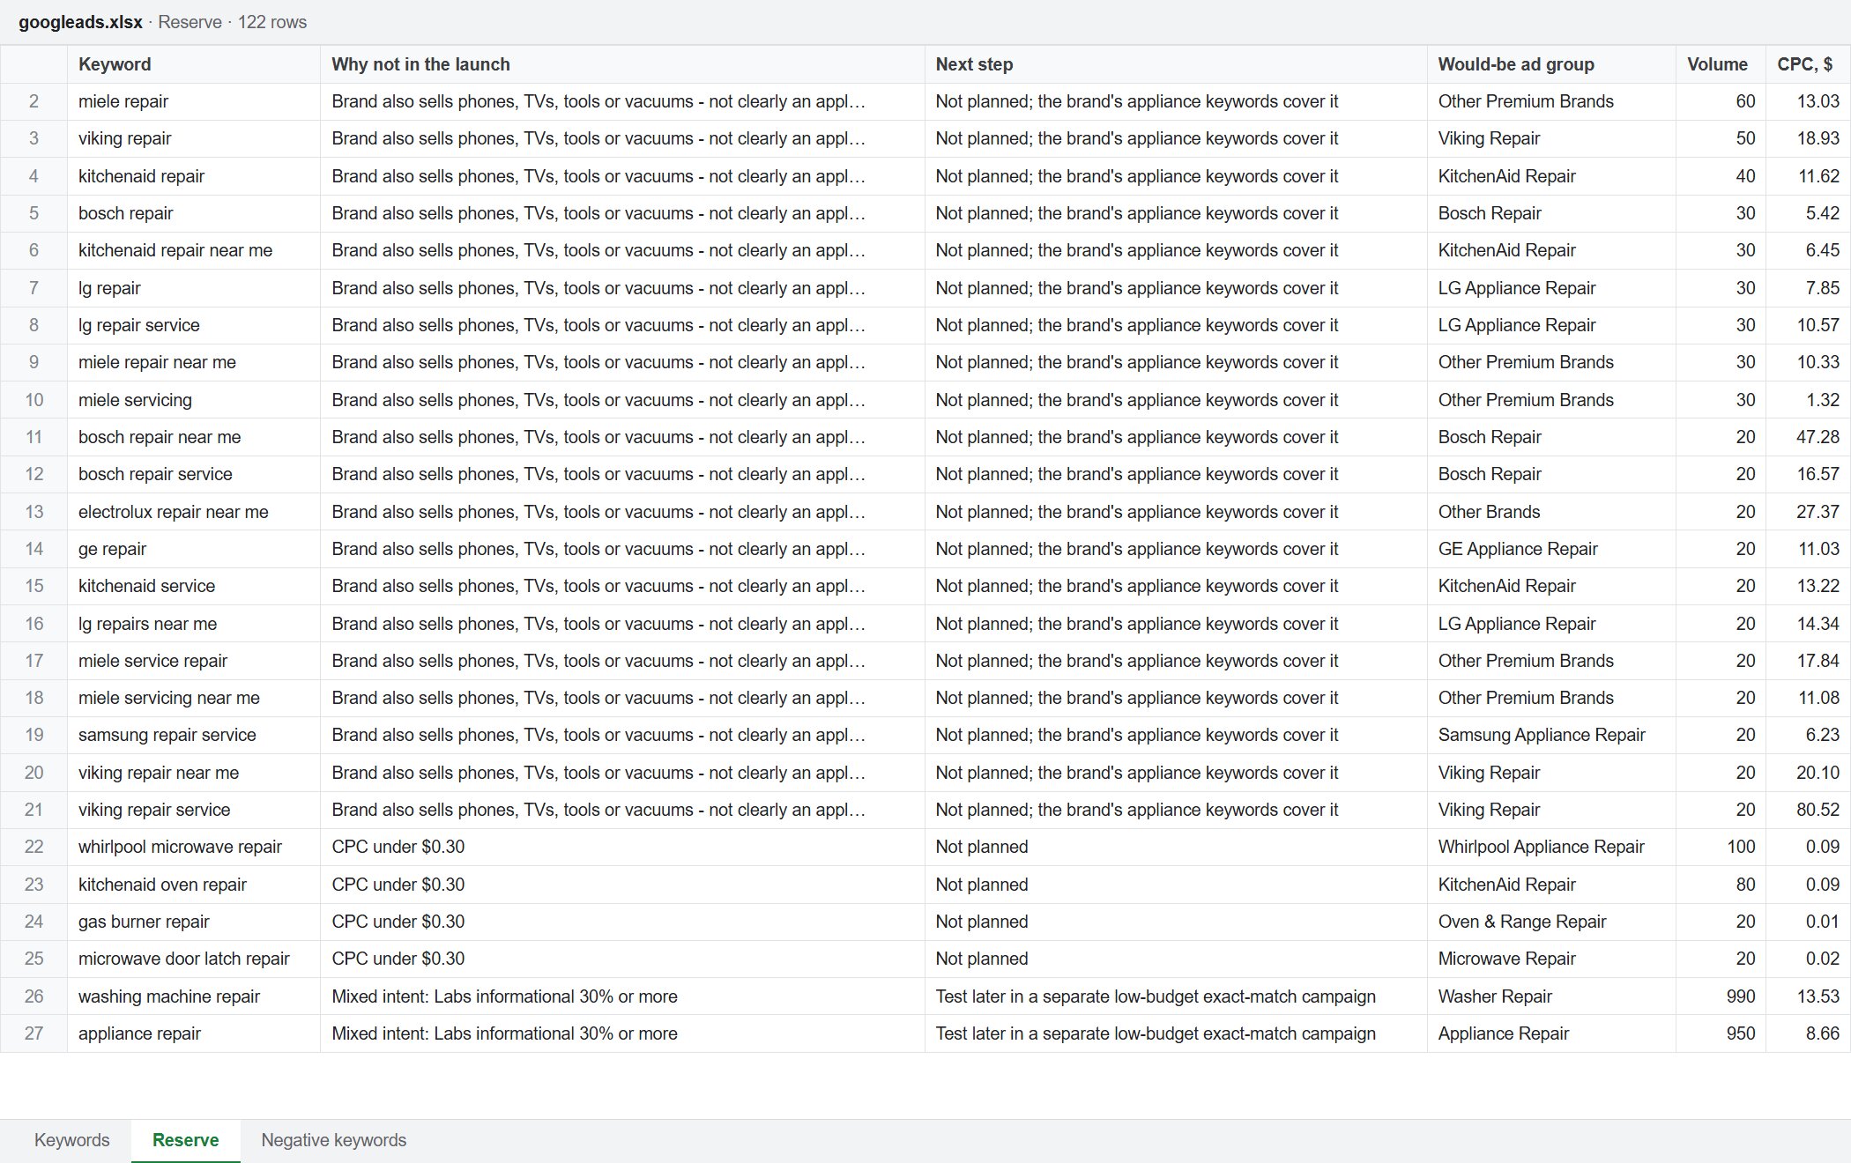1851x1163 pixels.
Task: Select the 'miele repair' keyword cell
Action: (x=194, y=101)
